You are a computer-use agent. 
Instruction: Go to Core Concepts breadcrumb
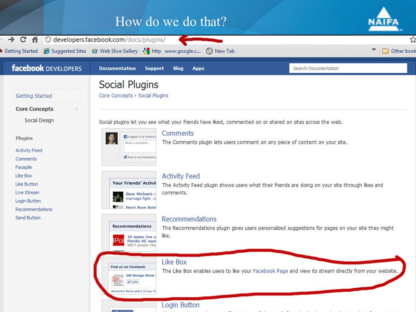116,95
